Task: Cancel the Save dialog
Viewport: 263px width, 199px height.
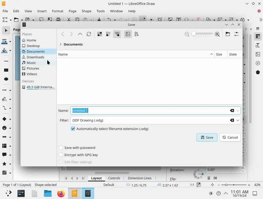Action: coord(230,138)
